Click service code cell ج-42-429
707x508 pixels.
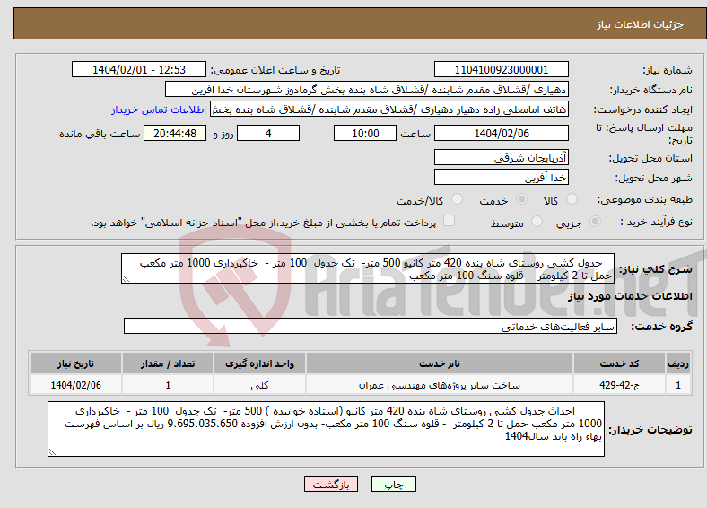pyautogui.click(x=620, y=385)
